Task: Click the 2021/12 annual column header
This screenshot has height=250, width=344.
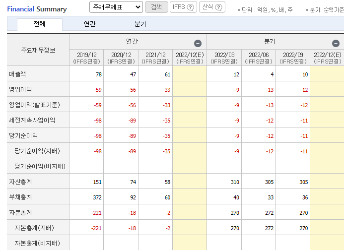Action: pyautogui.click(x=155, y=58)
